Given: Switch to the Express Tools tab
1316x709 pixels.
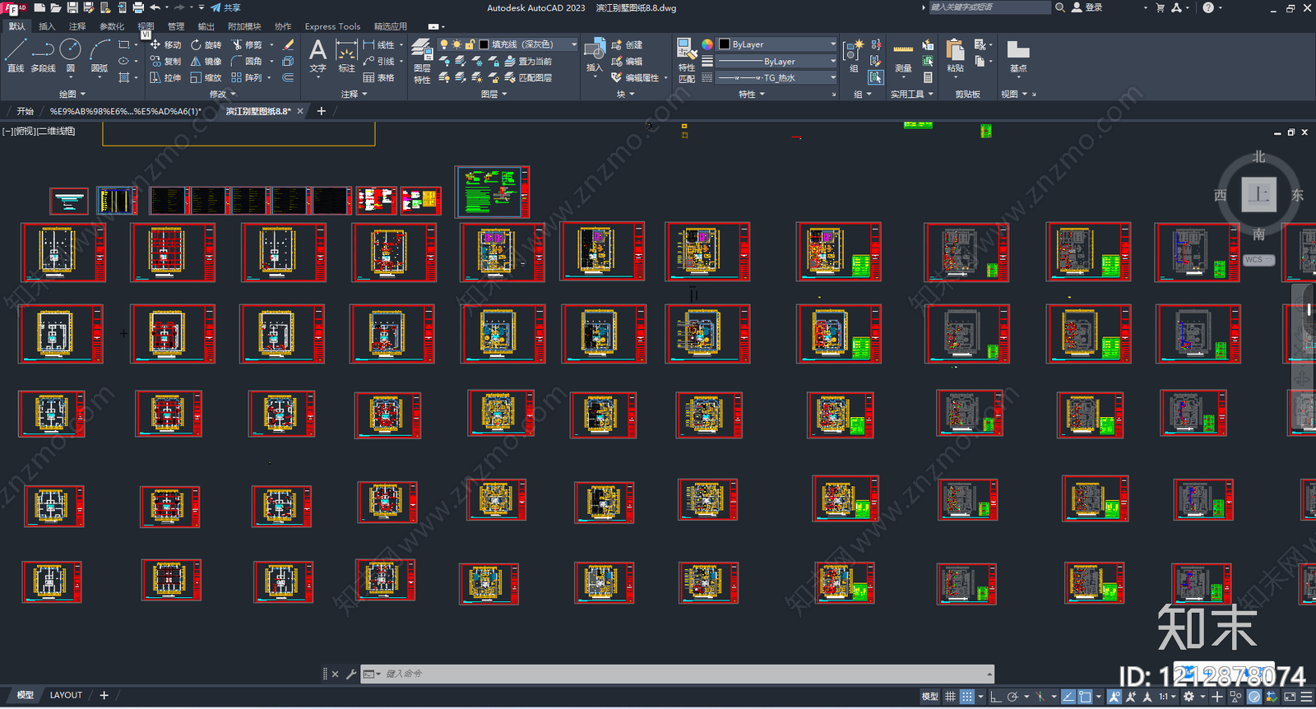Looking at the screenshot, I should click(332, 26).
